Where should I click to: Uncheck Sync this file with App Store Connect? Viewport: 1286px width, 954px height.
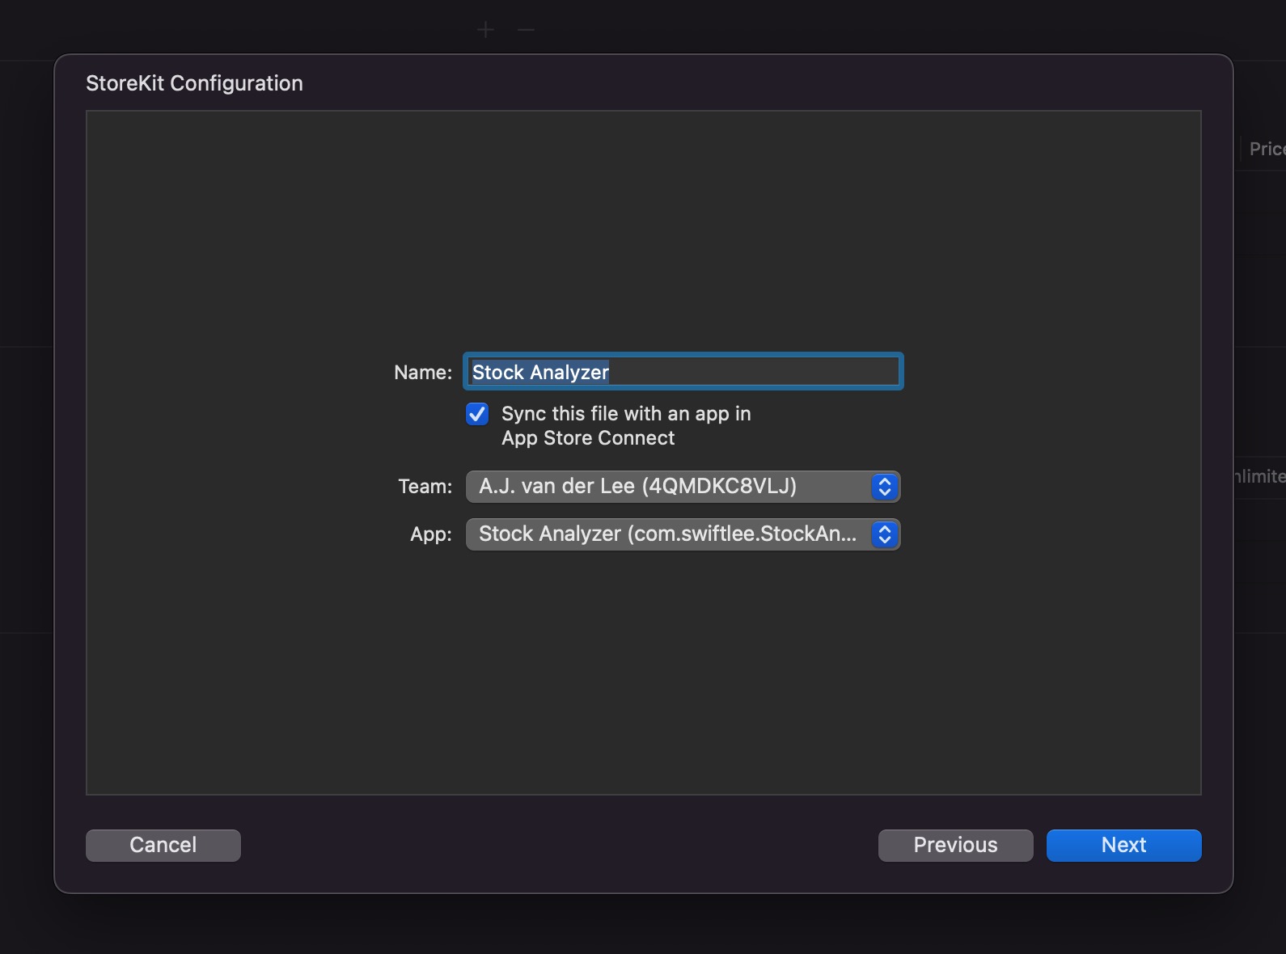[477, 414]
